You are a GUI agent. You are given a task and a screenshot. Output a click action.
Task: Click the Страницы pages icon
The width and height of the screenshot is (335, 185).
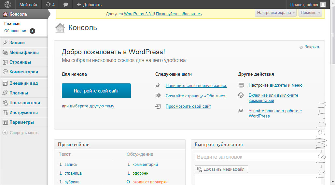[5, 62]
